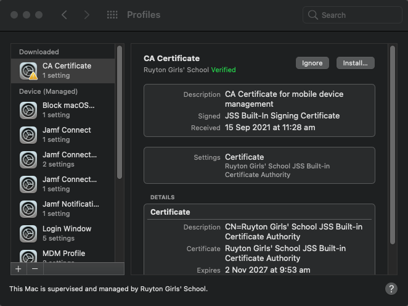Select Login Window profile name

click(67, 229)
